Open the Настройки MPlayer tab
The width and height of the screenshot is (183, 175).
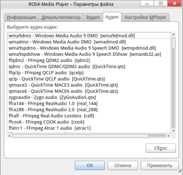tap(145, 17)
